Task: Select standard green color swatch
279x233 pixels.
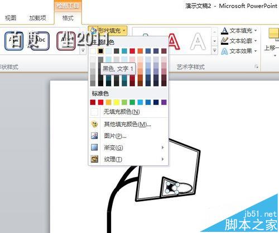Action: click(132, 102)
